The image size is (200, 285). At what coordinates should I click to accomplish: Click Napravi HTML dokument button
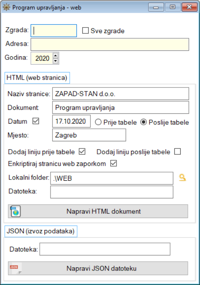[x=98, y=211]
